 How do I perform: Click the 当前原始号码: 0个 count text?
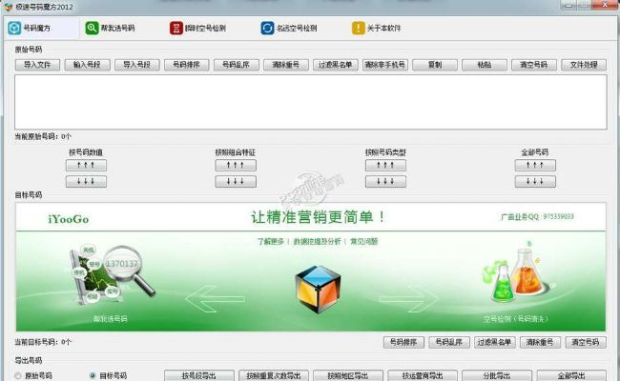43,136
